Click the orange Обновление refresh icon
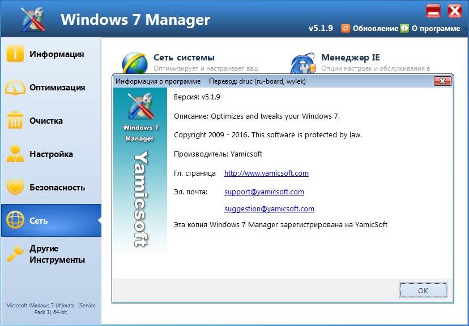Image resolution: width=469 pixels, height=326 pixels. coord(345,28)
